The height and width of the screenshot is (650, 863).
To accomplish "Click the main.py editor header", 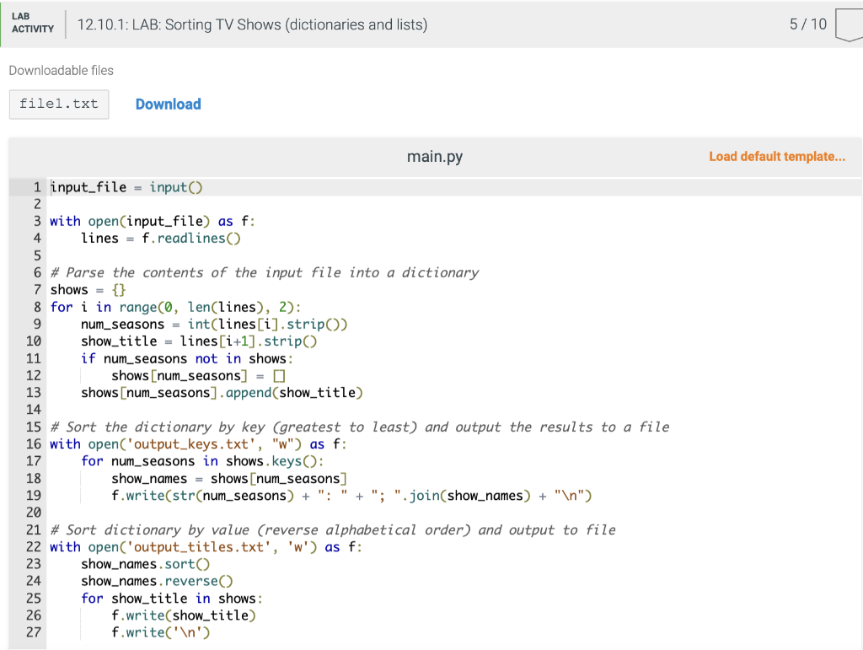I will tap(434, 156).
